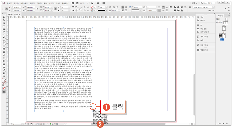Select the Zoom magnifier tool
This screenshot has width=232, height=130.
[x=4, y=76]
